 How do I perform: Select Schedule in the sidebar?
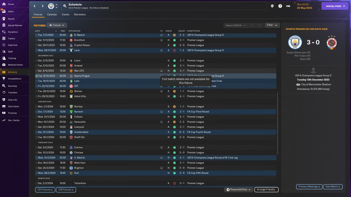[14, 72]
